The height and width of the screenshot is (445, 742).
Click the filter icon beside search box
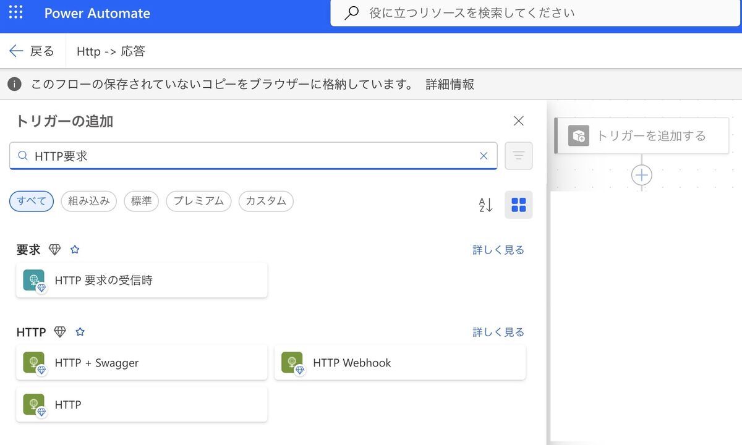tap(519, 156)
